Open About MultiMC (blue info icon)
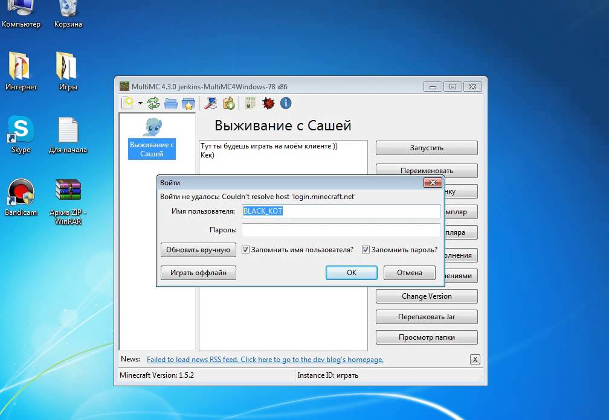 (286, 103)
